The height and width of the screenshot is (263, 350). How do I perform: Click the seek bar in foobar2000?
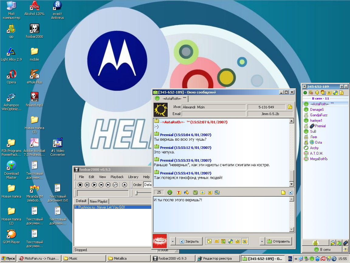(x=103, y=193)
